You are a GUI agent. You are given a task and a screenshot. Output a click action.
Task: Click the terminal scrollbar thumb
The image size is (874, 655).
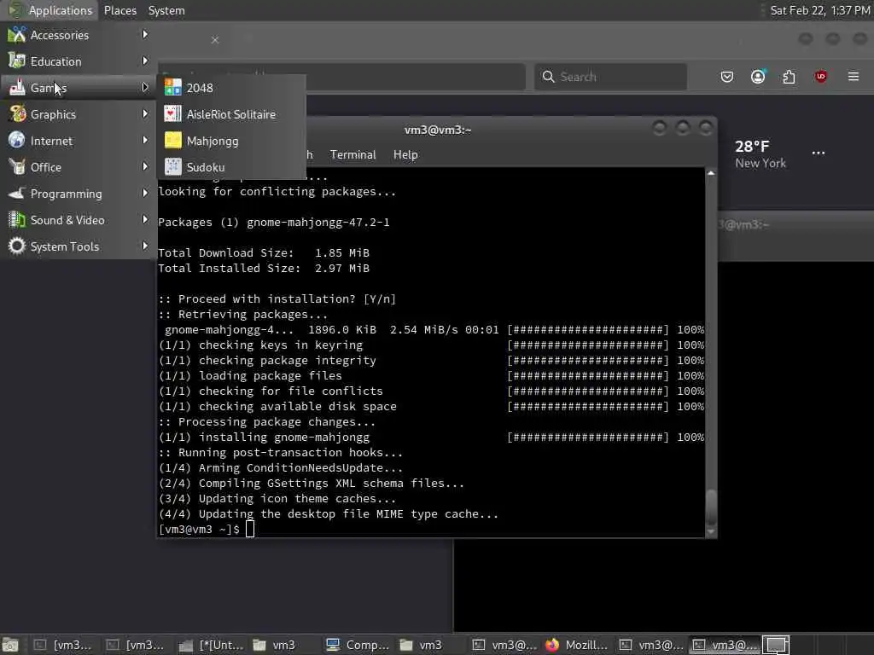pos(711,508)
